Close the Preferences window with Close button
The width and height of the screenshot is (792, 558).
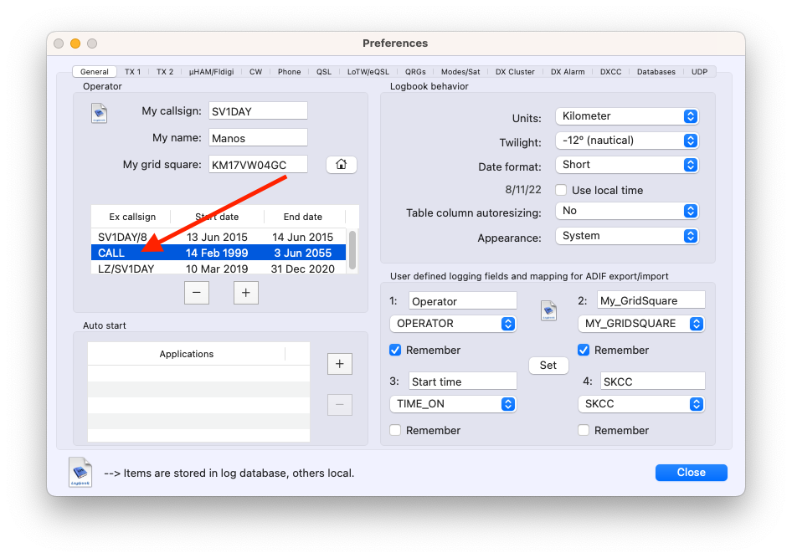tap(691, 472)
